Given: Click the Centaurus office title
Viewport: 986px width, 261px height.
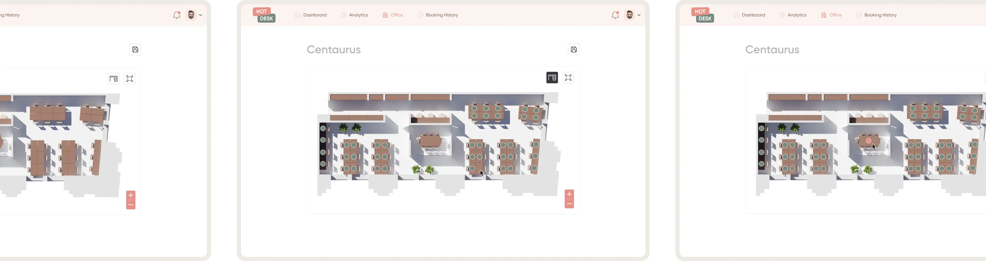Looking at the screenshot, I should click(333, 49).
